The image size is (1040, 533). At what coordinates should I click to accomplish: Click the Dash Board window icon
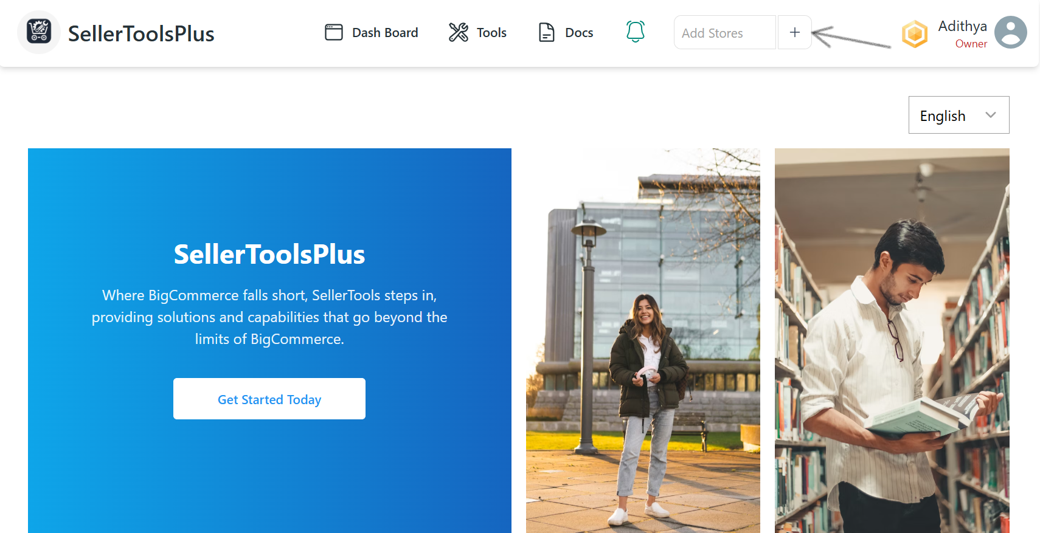click(x=334, y=32)
